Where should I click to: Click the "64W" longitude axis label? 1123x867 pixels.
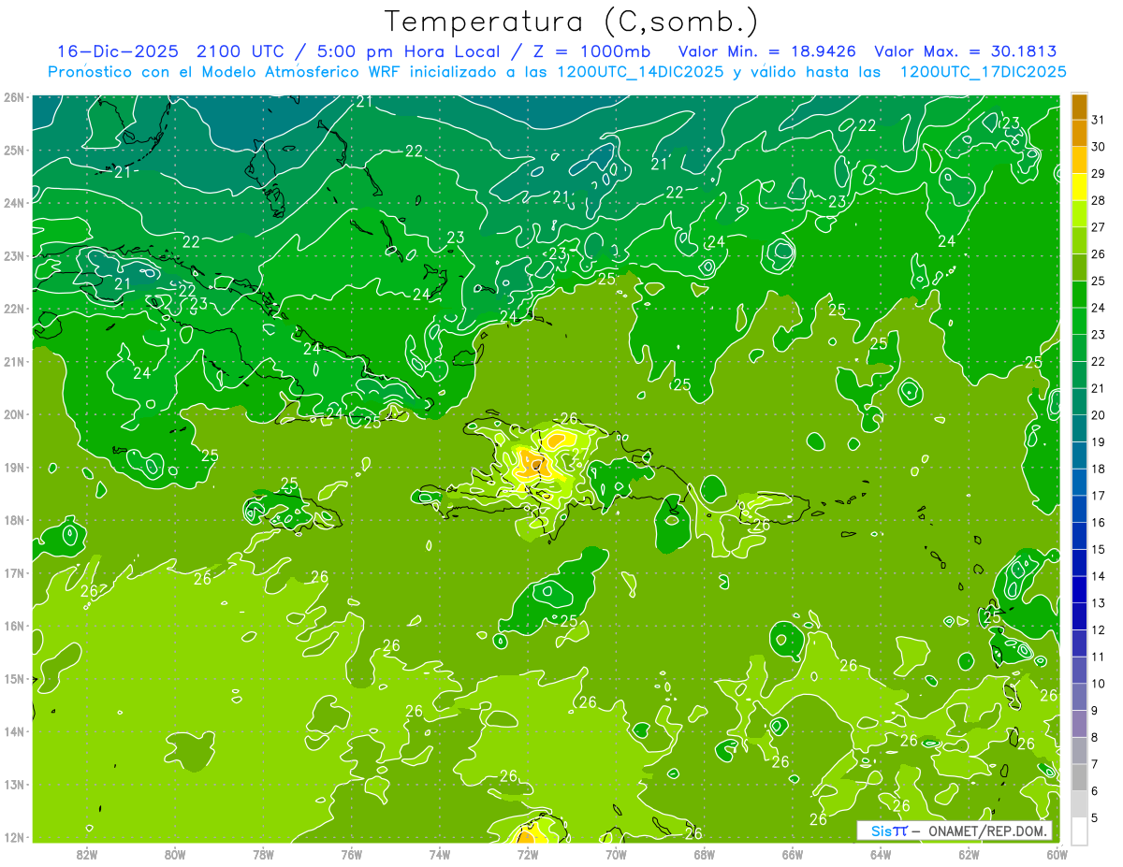pos(881,854)
